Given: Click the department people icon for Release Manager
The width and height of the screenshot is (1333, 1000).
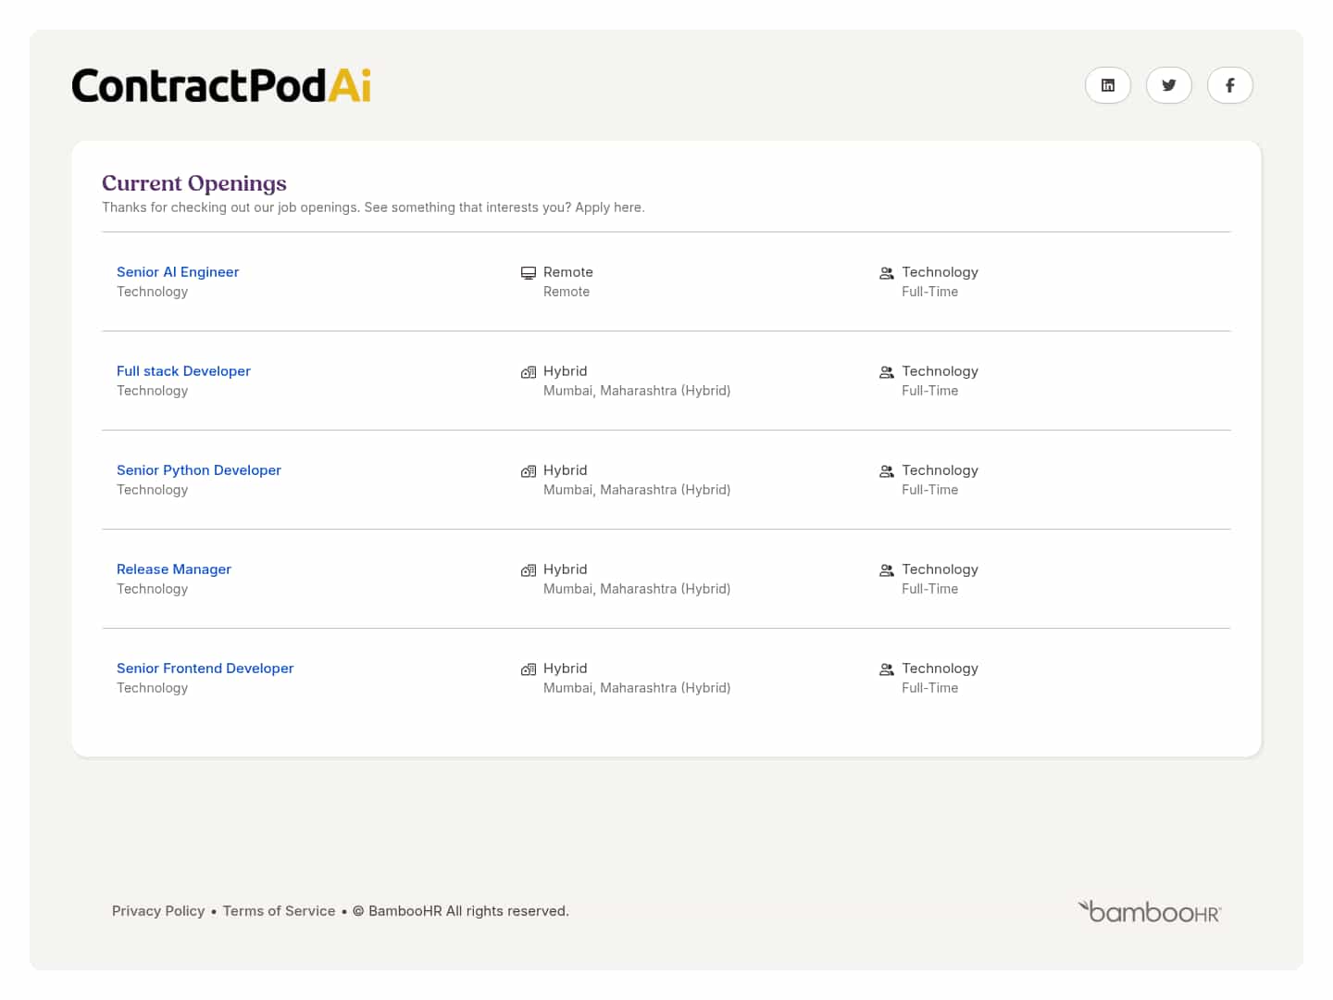Looking at the screenshot, I should (x=887, y=570).
